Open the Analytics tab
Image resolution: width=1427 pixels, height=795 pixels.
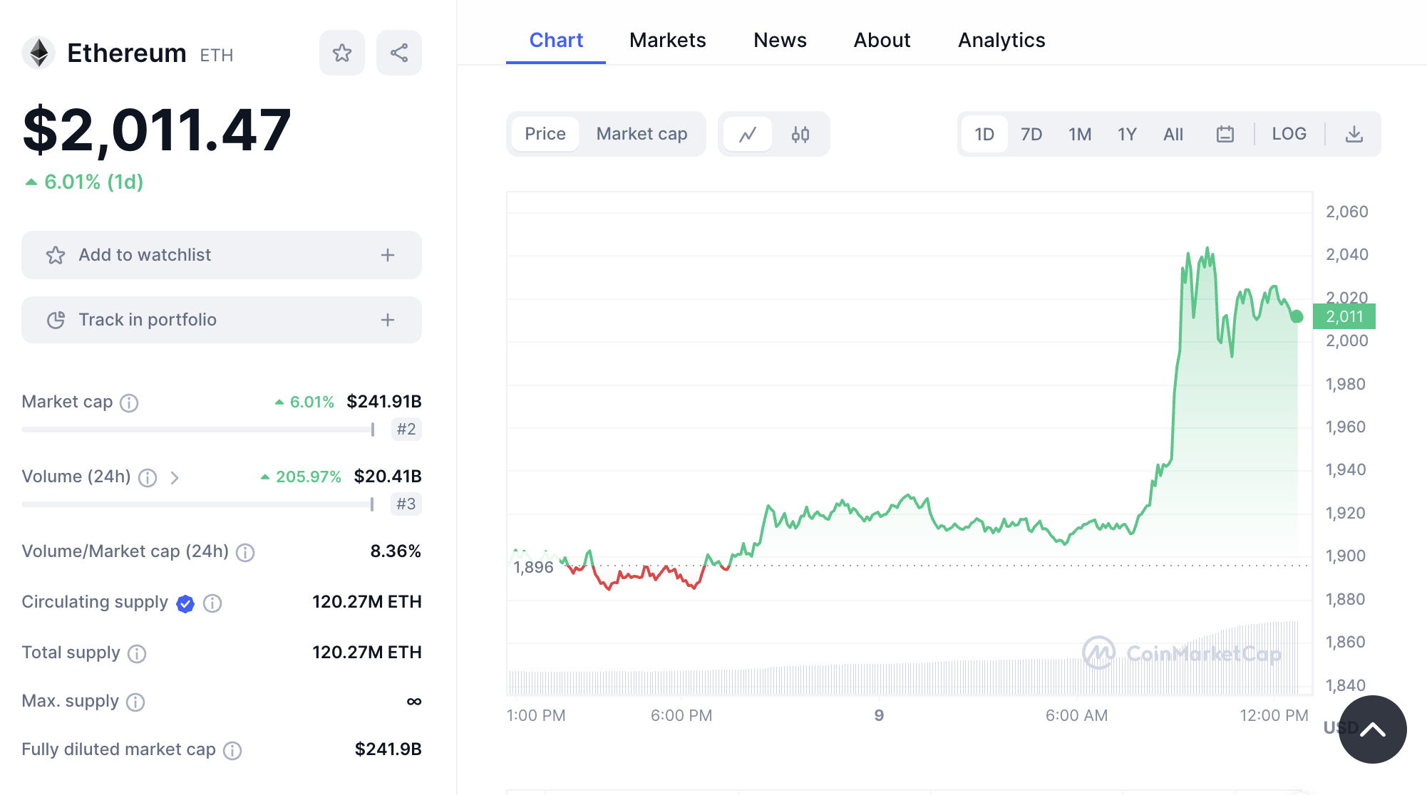1001,41
